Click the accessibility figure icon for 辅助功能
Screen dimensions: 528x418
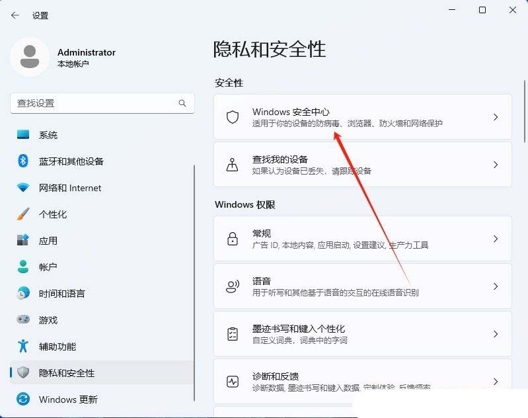point(23,346)
